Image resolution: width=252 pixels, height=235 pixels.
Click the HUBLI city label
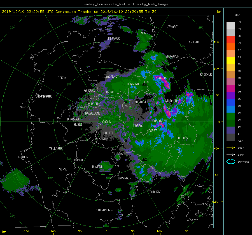coord(78,125)
